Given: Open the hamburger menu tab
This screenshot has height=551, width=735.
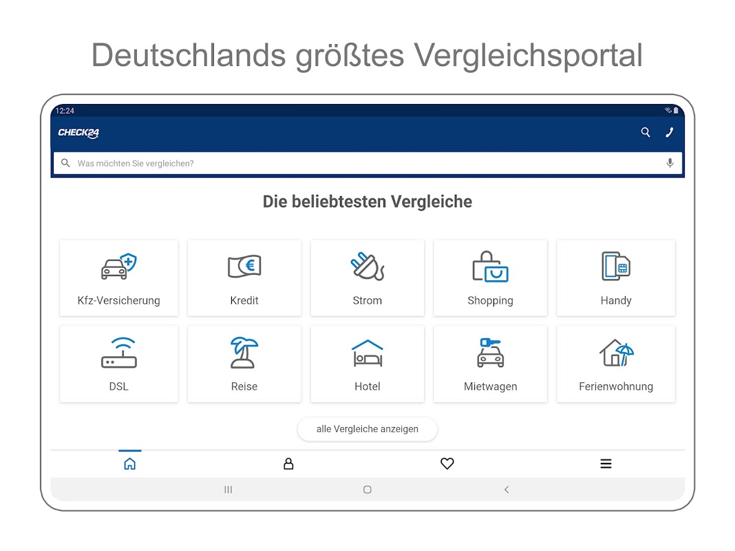Looking at the screenshot, I should pyautogui.click(x=606, y=464).
